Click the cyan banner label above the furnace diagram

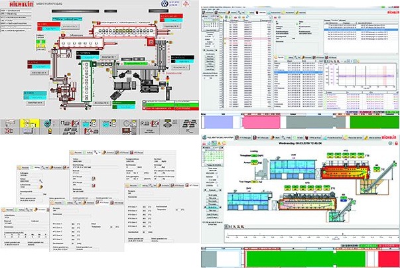click(67, 19)
